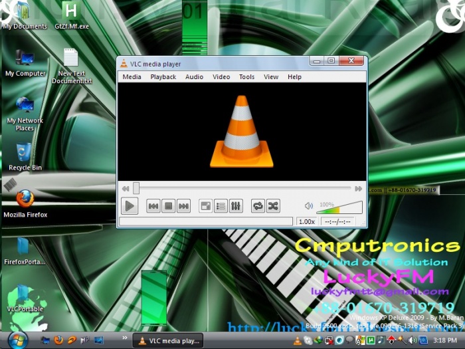Toggle fullscreen video button
The width and height of the screenshot is (465, 349).
[205, 206]
